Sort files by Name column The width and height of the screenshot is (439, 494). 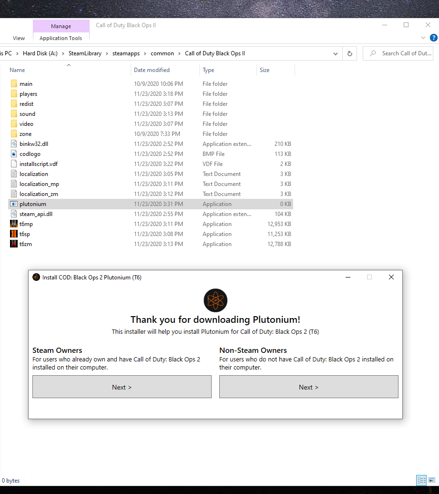[68, 70]
